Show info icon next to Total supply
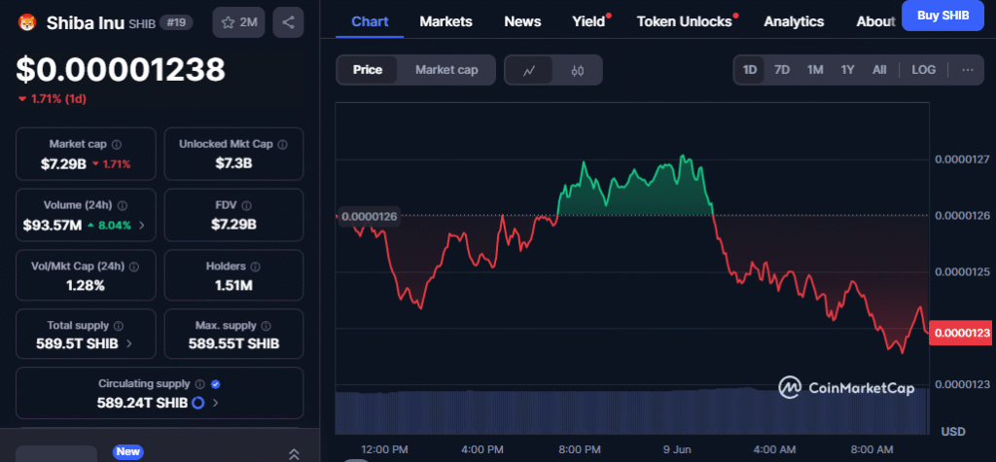996x462 pixels. click(x=118, y=326)
